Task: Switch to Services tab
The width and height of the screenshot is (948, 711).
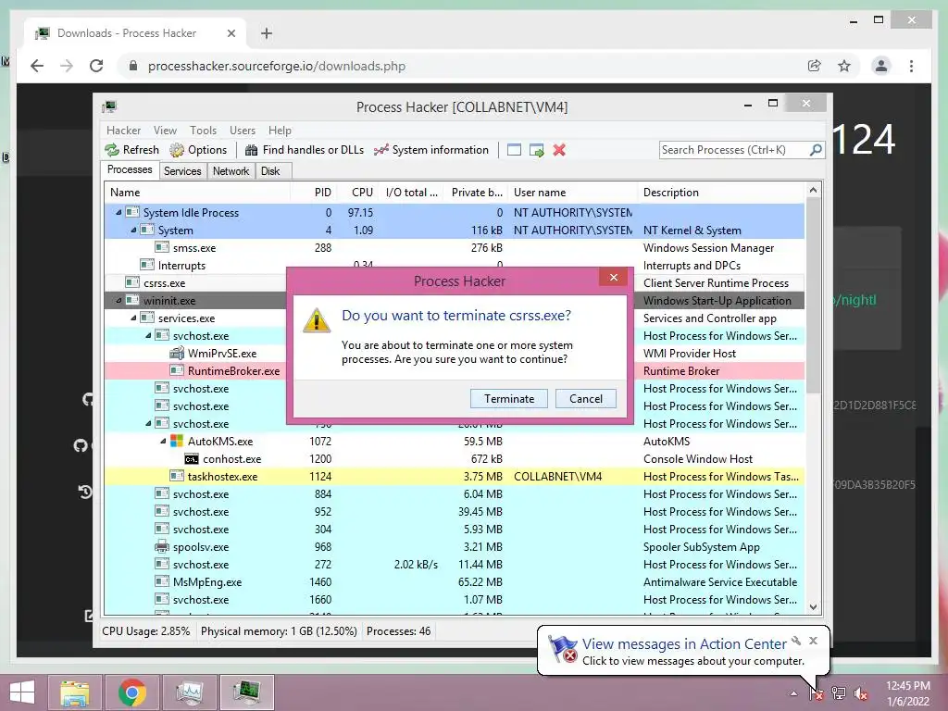Action: [182, 171]
